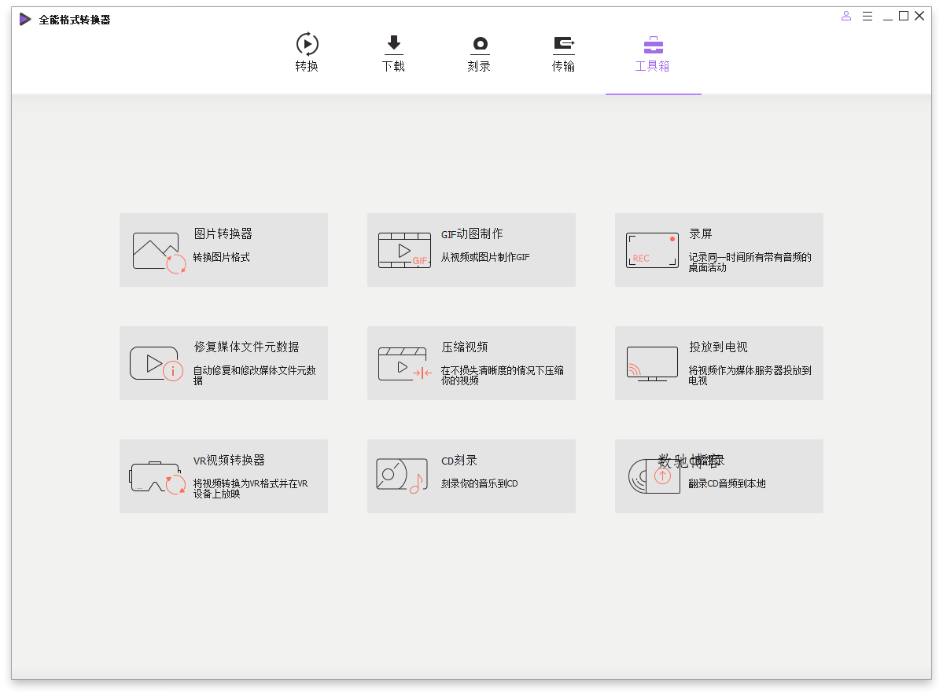Select the 工具箱 toolbox icon
This screenshot has height=698, width=943.
pyautogui.click(x=653, y=45)
